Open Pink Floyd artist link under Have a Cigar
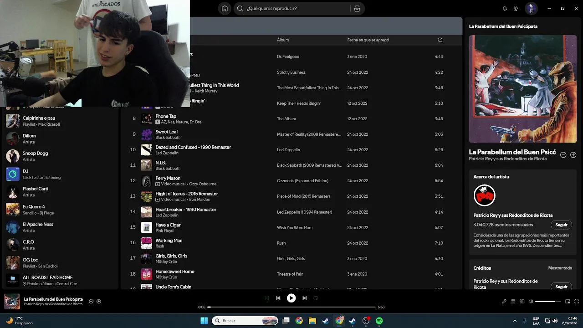The width and height of the screenshot is (583, 328). point(164,231)
